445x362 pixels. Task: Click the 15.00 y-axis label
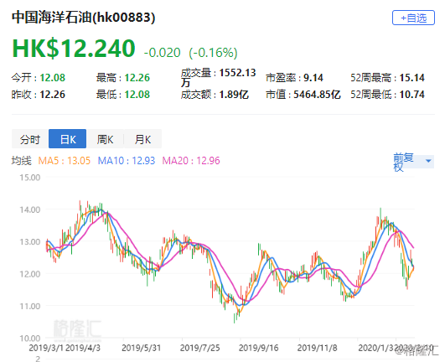[x=30, y=178]
